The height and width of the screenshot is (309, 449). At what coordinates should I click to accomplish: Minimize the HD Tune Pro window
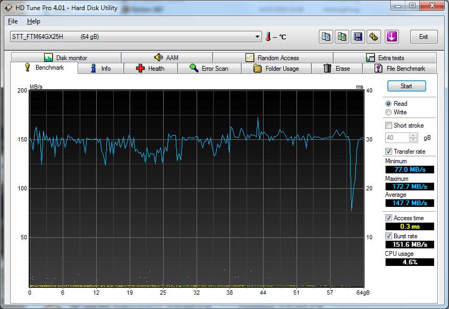(398, 6)
